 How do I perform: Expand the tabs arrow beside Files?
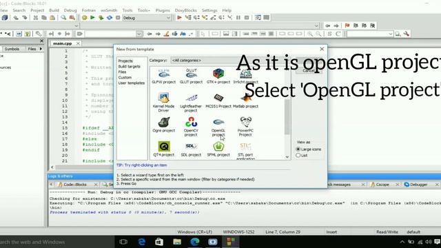click(41, 49)
